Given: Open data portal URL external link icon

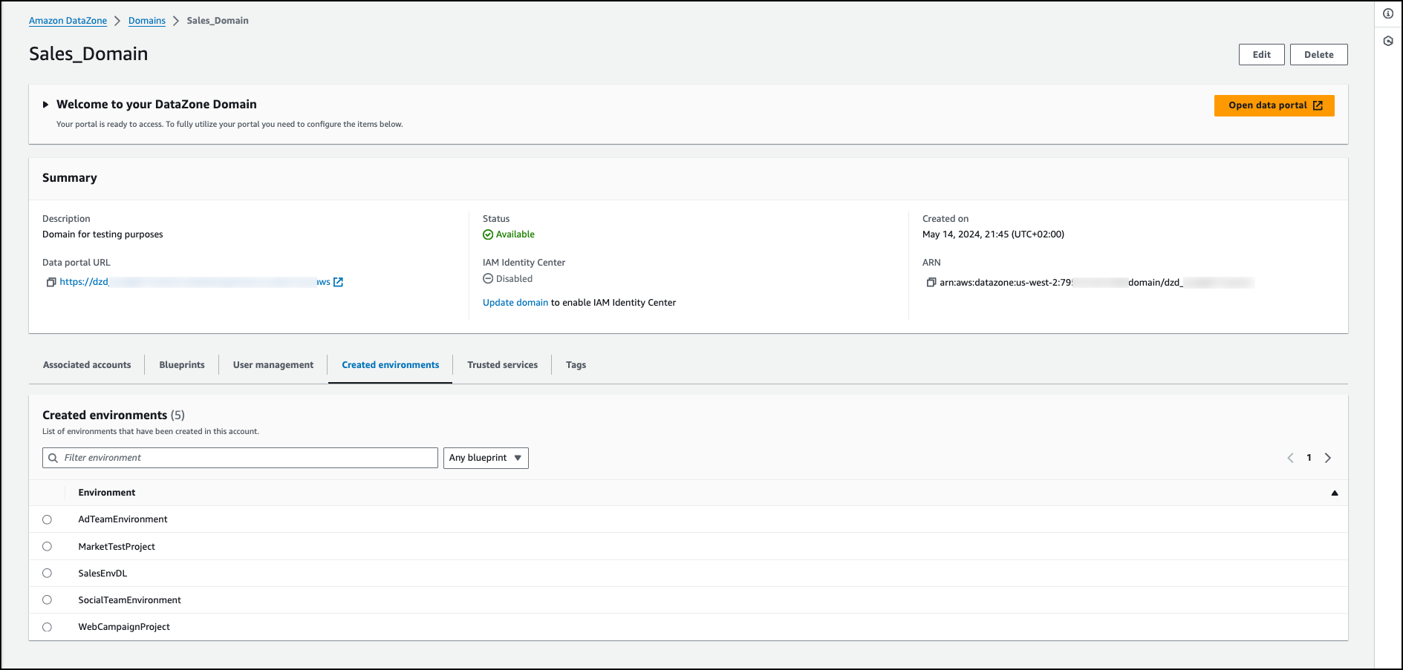Looking at the screenshot, I should tap(339, 282).
